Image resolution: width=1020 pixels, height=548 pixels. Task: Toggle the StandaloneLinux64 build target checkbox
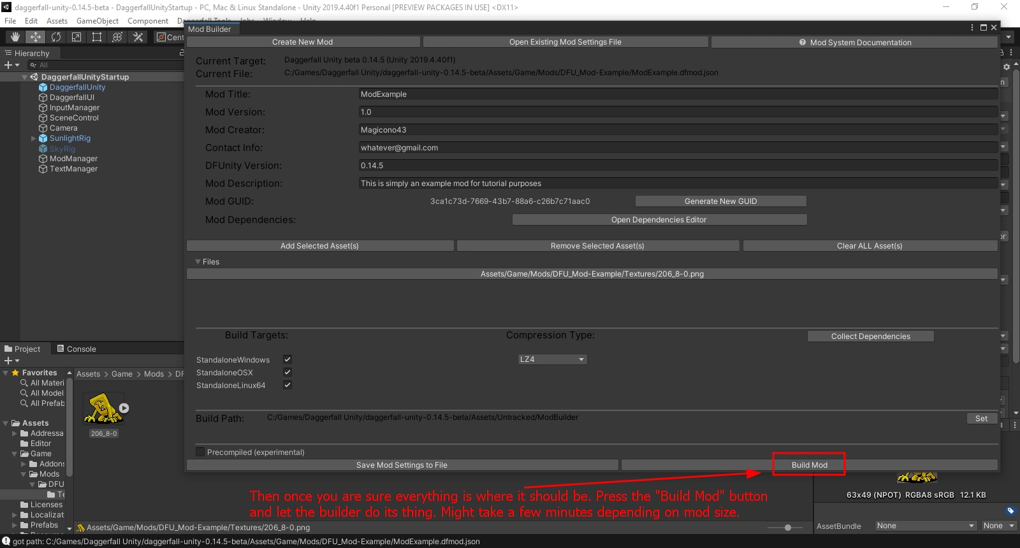click(x=288, y=385)
